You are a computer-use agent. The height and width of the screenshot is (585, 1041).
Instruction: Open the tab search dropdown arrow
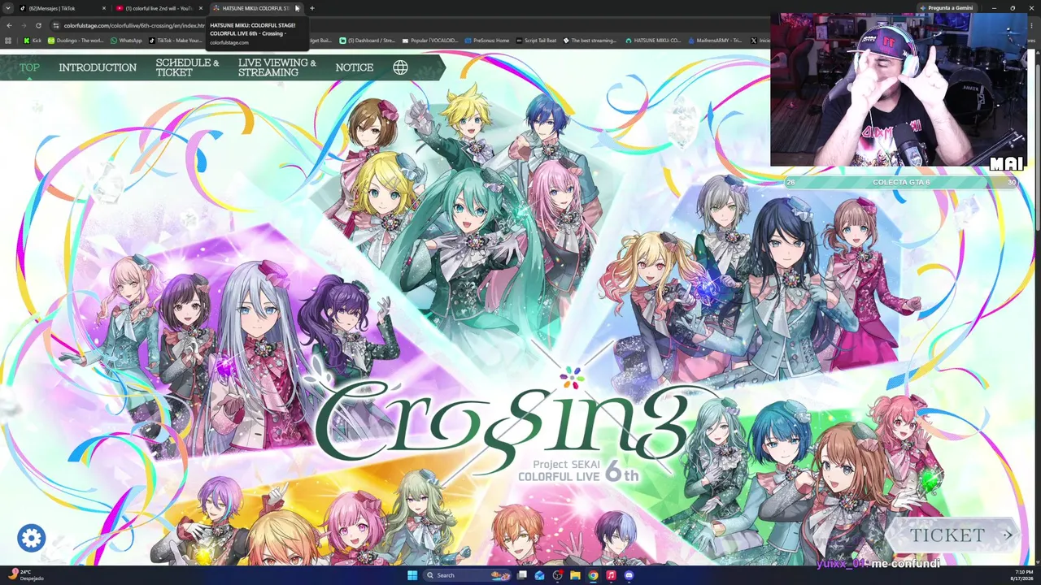click(x=8, y=8)
